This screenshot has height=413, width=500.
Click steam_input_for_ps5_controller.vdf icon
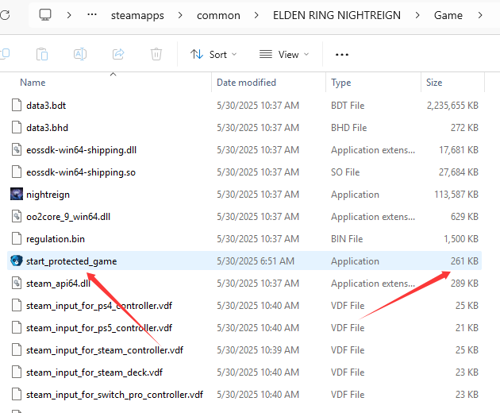tap(17, 327)
